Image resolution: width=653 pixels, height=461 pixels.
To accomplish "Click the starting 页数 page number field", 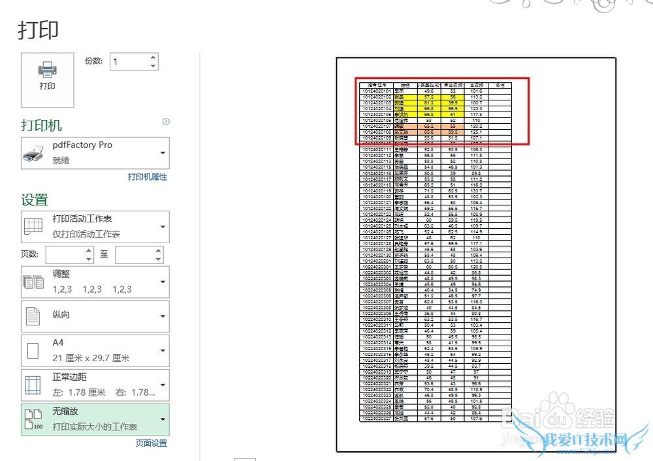I will pos(65,255).
